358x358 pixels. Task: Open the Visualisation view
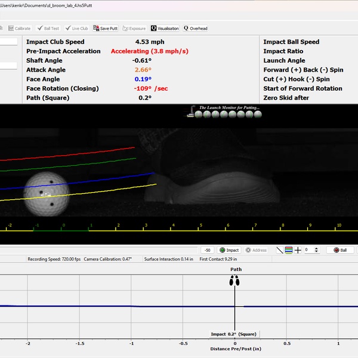click(165, 28)
